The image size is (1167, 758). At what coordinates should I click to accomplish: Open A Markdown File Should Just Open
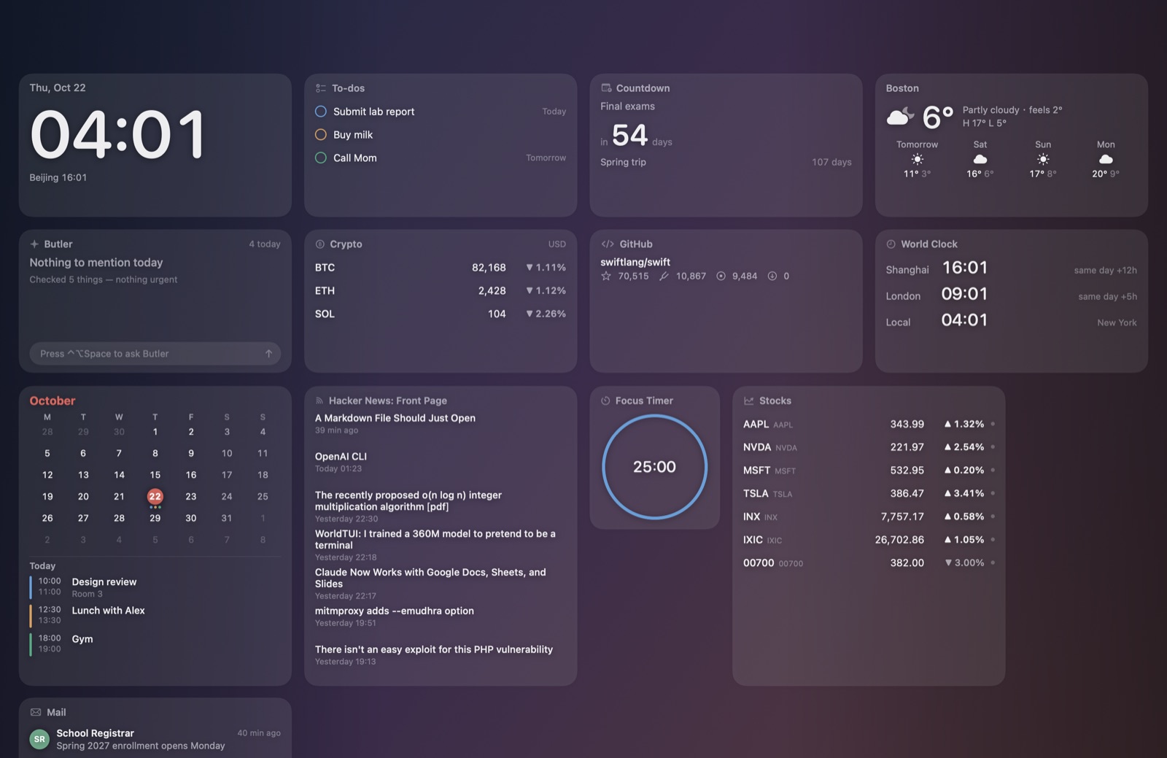point(395,418)
